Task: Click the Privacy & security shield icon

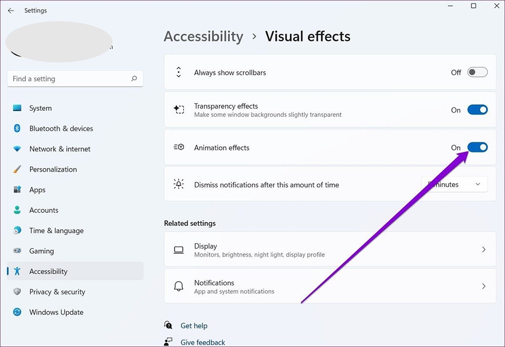Action: coord(17,292)
